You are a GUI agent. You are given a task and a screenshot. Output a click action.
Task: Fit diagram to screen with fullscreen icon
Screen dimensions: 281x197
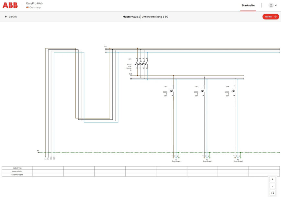click(273, 193)
